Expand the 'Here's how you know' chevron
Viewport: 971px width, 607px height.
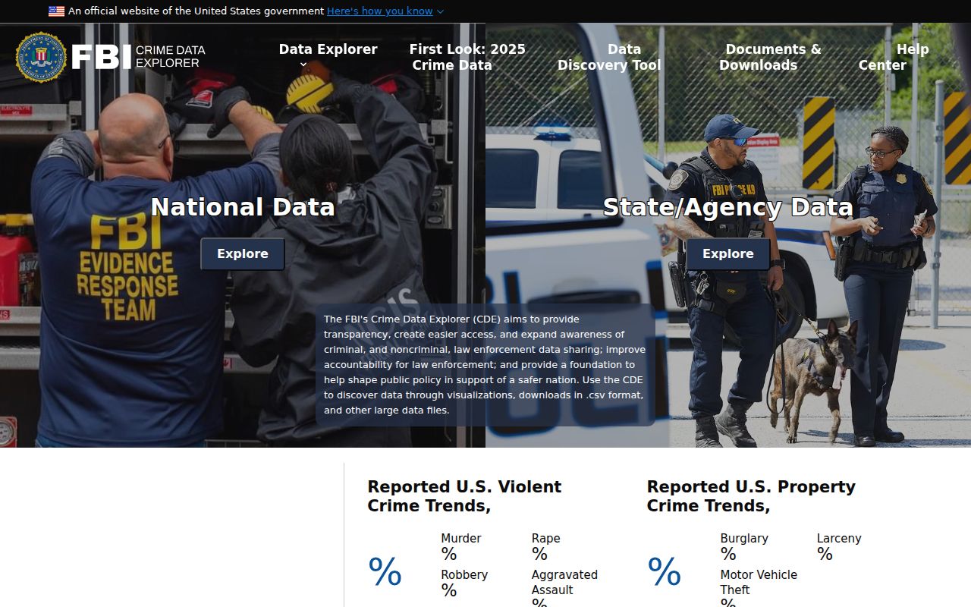(x=440, y=11)
